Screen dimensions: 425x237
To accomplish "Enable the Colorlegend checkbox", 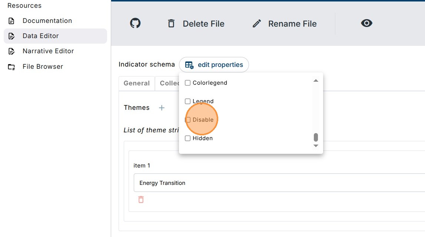I will click(188, 83).
